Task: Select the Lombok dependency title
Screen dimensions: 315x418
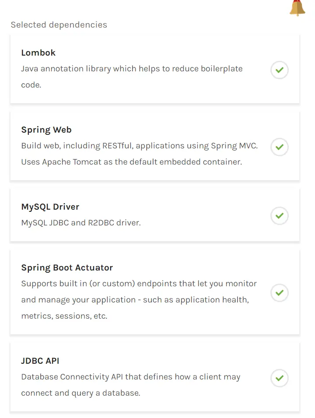Action: [38, 53]
